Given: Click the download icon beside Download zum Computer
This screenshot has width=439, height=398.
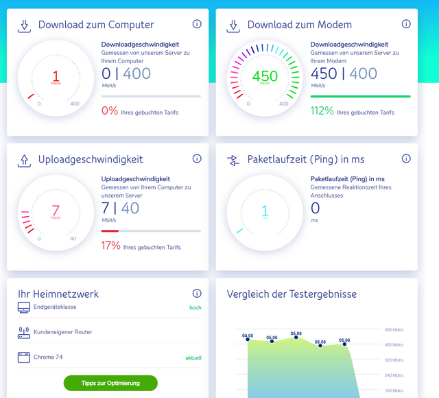Looking at the screenshot, I should tap(24, 25).
